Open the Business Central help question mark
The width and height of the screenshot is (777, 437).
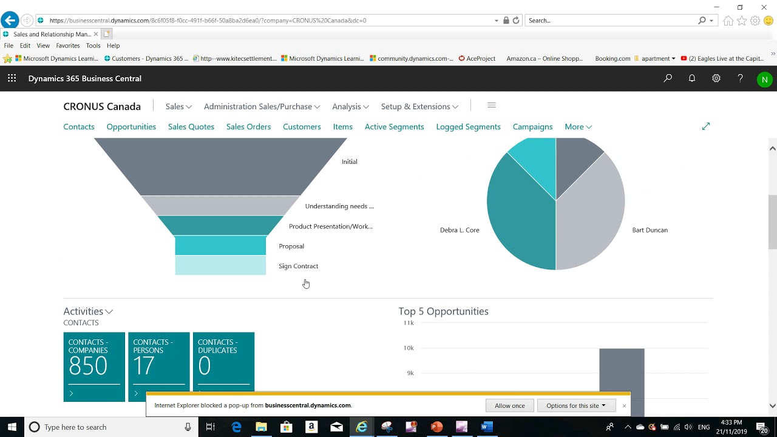(x=740, y=78)
